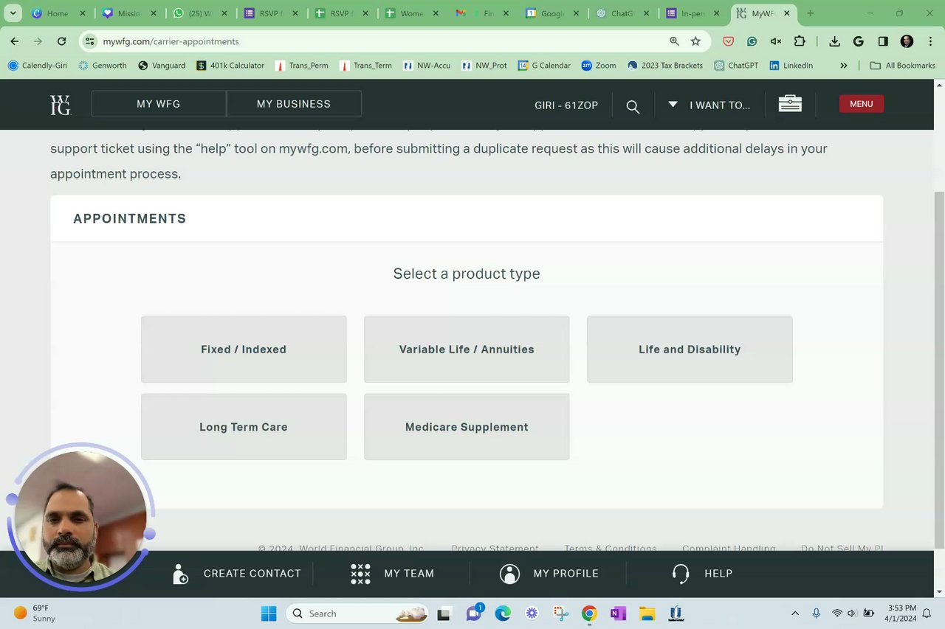Open Chrome three-dot menu
The width and height of the screenshot is (945, 629).
(930, 41)
